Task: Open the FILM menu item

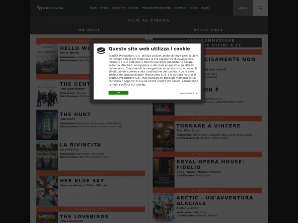Action: (x=93, y=8)
